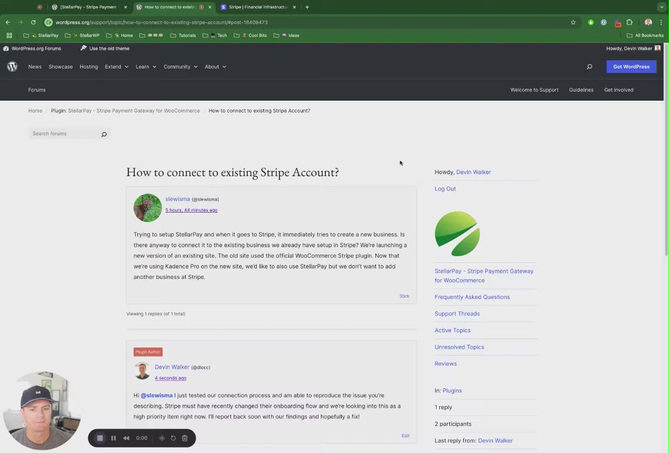Open Unresolved Topics link
This screenshot has width=669, height=453.
coord(459,347)
